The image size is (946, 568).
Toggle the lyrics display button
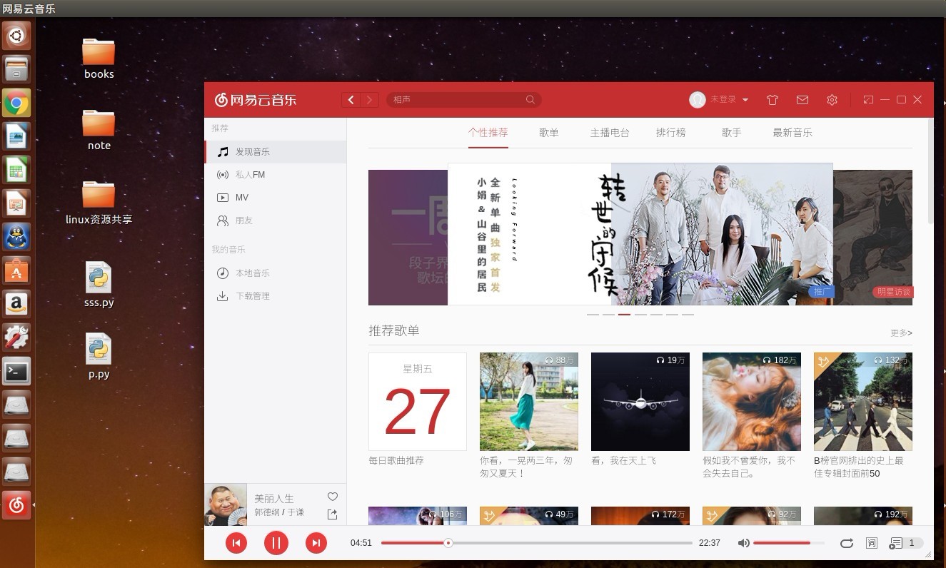[x=872, y=543]
